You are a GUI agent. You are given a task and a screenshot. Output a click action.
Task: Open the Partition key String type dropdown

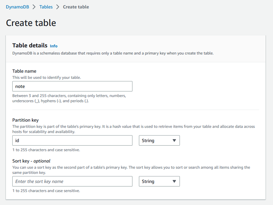click(x=159, y=141)
